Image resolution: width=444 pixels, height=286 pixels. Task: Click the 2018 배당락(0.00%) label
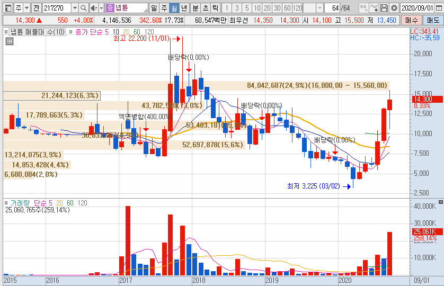tap(188, 58)
